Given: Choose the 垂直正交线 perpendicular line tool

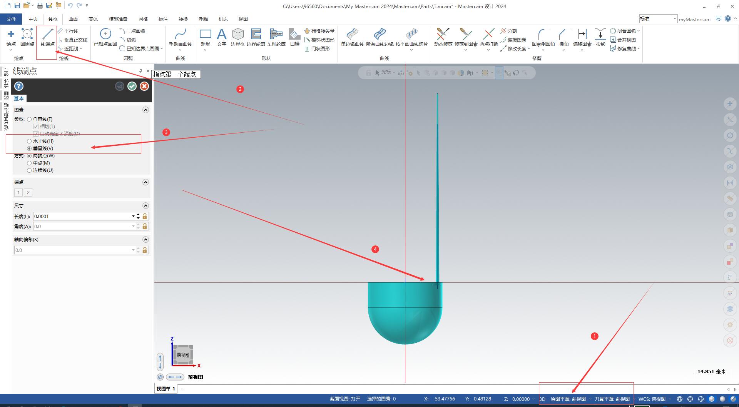Looking at the screenshot, I should tap(73, 40).
